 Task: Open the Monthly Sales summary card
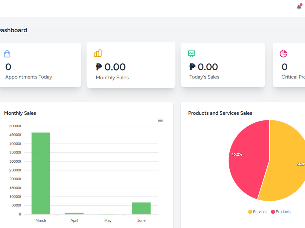(x=131, y=65)
